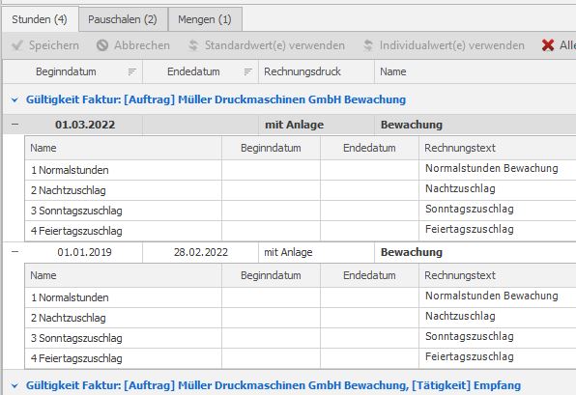Click the Speichern checkmark icon
576x395 pixels.
tap(17, 45)
